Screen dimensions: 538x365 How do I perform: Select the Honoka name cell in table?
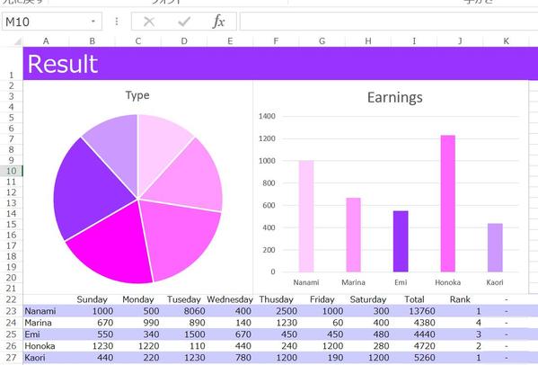click(46, 346)
